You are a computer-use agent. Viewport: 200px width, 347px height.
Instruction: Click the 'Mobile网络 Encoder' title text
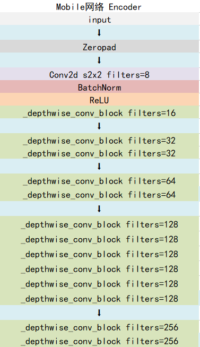(99, 7)
